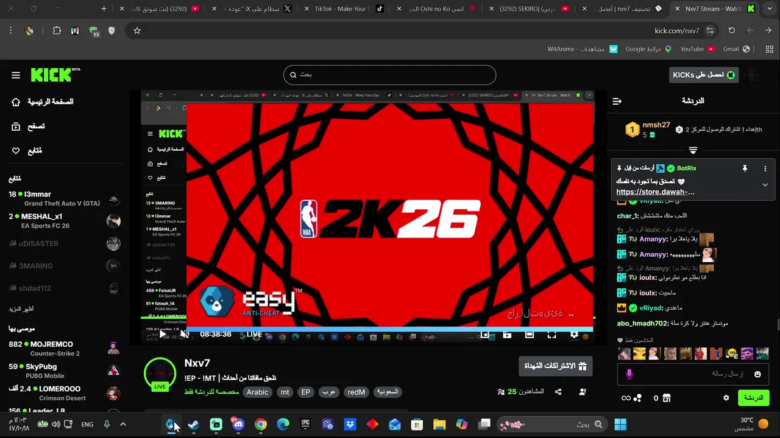The image size is (780, 438).
Task: Click the get KICKs button
Action: click(704, 75)
